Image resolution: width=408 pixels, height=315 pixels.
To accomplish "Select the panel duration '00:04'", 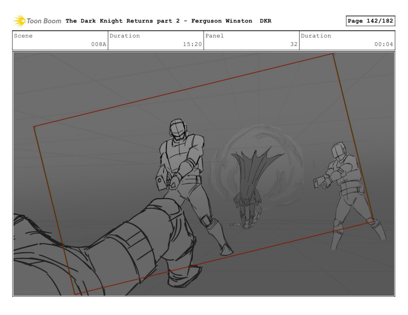I will tap(384, 44).
